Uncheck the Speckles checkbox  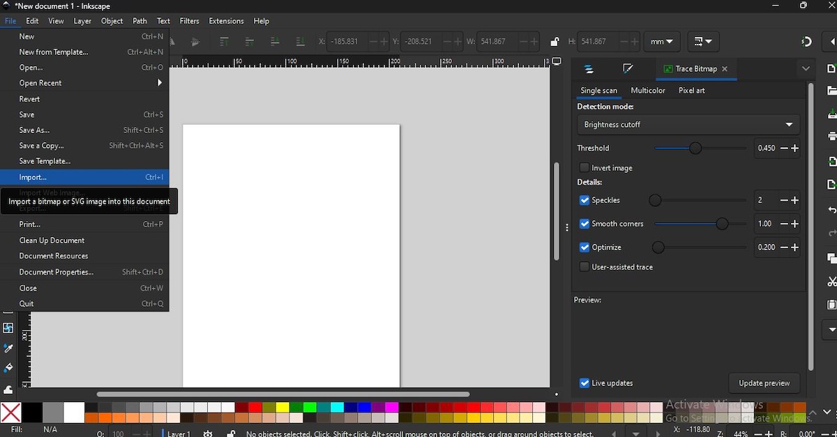point(585,201)
